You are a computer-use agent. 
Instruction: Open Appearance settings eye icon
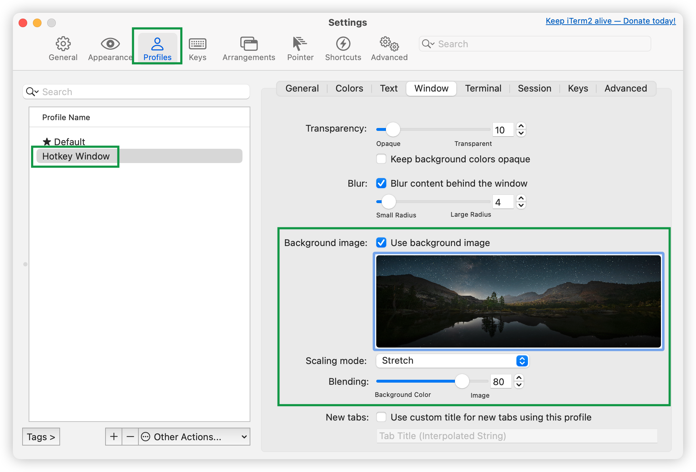(x=110, y=44)
